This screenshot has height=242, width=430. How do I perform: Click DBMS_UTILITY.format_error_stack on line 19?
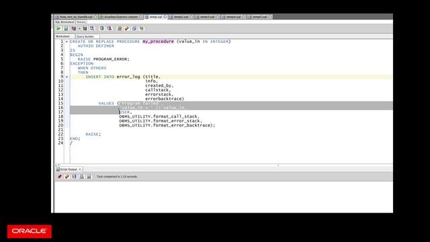point(160,121)
